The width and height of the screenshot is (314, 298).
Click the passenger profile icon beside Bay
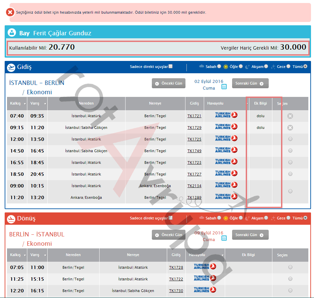click(x=12, y=33)
